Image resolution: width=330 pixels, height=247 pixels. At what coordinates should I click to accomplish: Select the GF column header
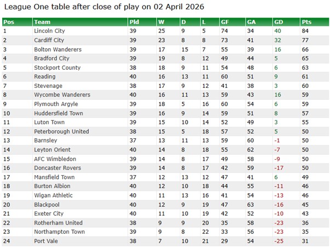point(225,22)
